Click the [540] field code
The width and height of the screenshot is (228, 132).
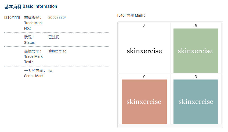coord(121,15)
